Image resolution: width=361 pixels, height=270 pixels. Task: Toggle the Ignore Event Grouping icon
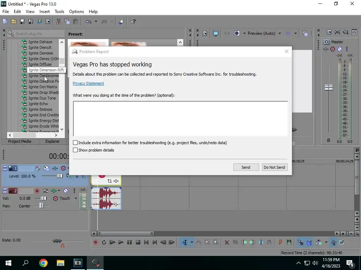342,242
